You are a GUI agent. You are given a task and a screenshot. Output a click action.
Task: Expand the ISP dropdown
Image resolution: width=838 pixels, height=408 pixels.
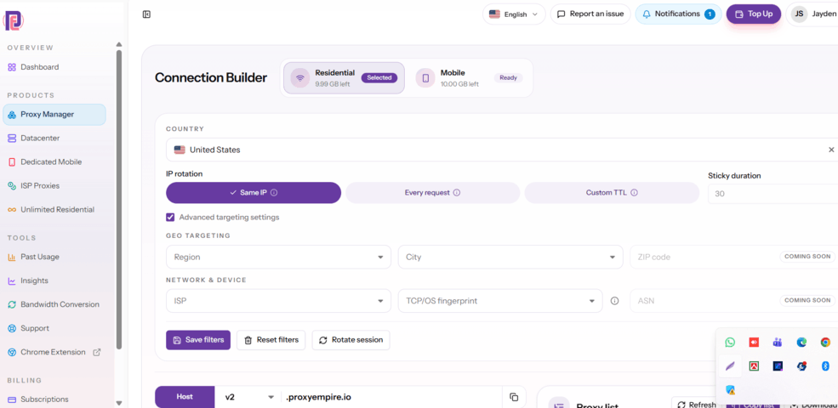click(x=278, y=301)
